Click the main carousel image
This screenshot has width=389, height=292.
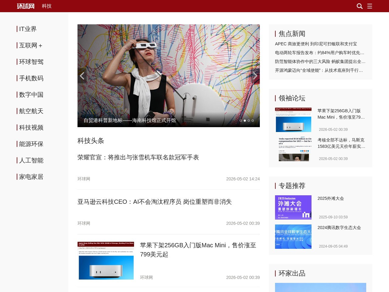click(x=169, y=76)
